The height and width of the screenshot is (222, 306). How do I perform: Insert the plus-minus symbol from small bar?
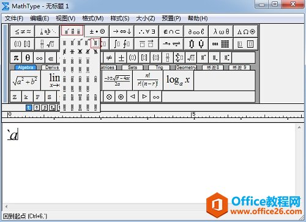click(x=121, y=58)
